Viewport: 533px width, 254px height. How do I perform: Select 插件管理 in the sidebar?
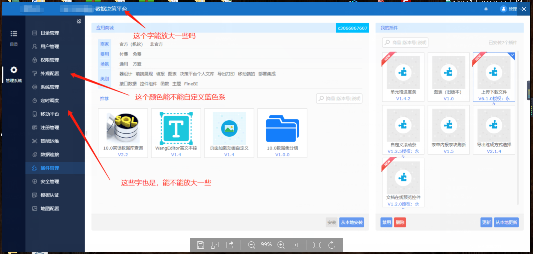(55, 168)
